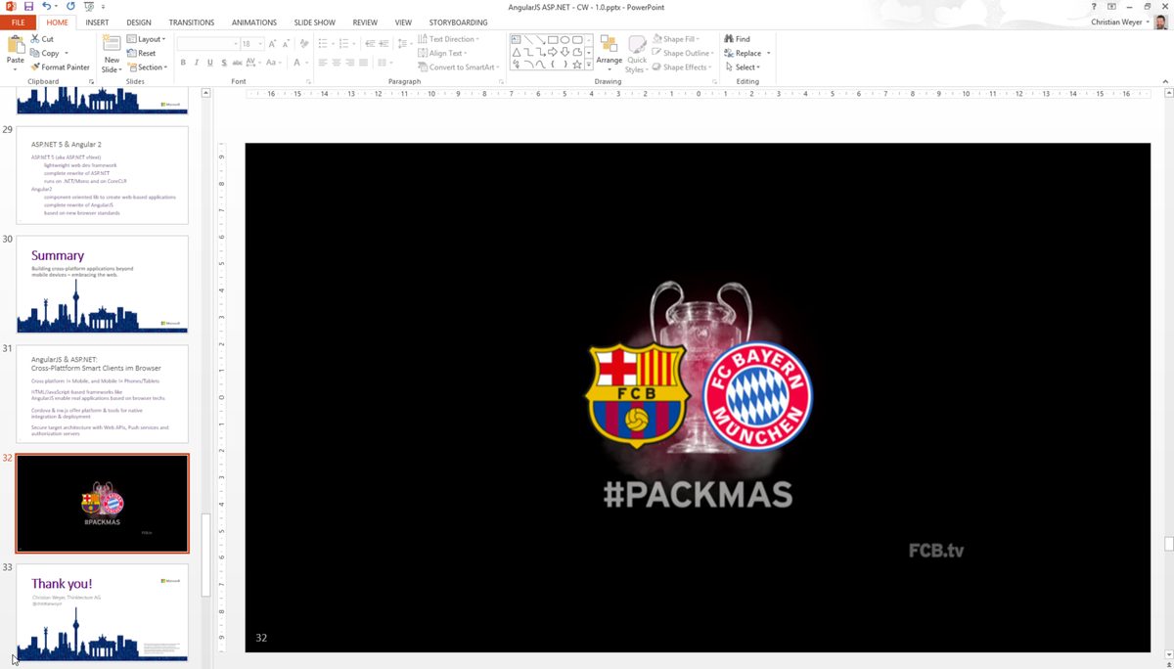Open the Layout dropdown
The height and width of the screenshot is (669, 1174).
pyautogui.click(x=147, y=39)
